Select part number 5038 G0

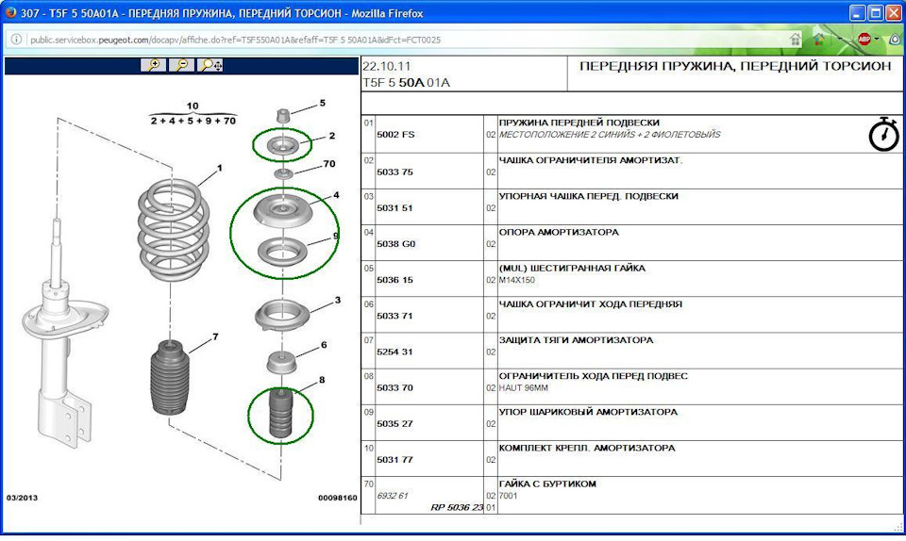point(395,244)
